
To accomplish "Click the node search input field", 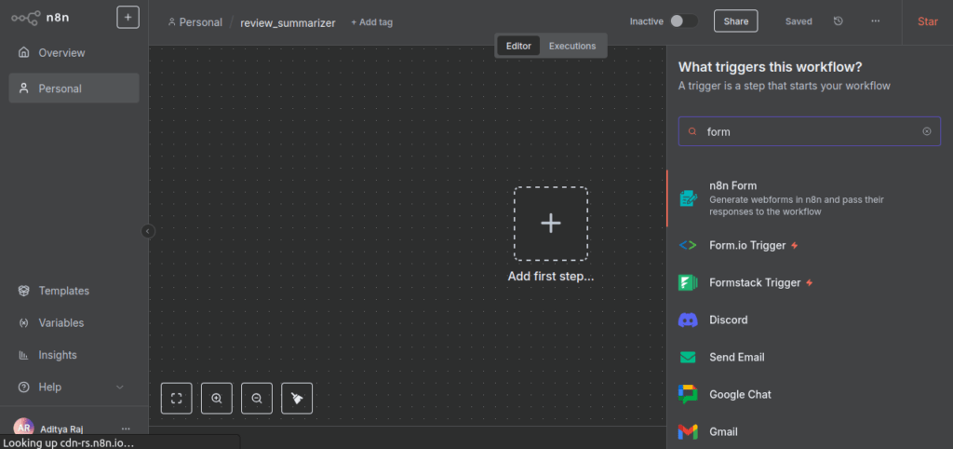I will [808, 131].
